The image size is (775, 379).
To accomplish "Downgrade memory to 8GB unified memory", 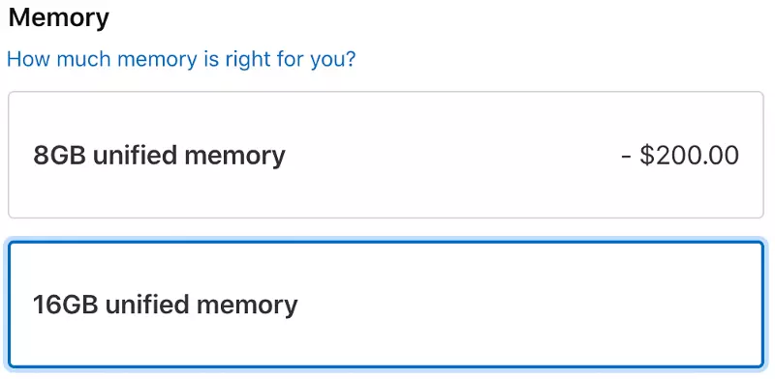I will click(x=386, y=155).
